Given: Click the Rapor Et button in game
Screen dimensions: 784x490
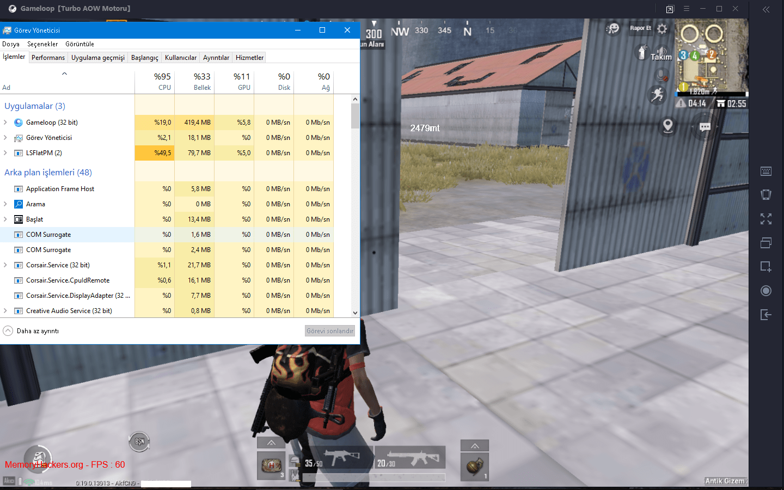Looking at the screenshot, I should pos(640,28).
